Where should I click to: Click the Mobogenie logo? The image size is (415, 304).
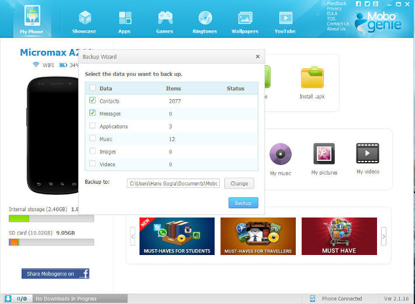point(379,22)
